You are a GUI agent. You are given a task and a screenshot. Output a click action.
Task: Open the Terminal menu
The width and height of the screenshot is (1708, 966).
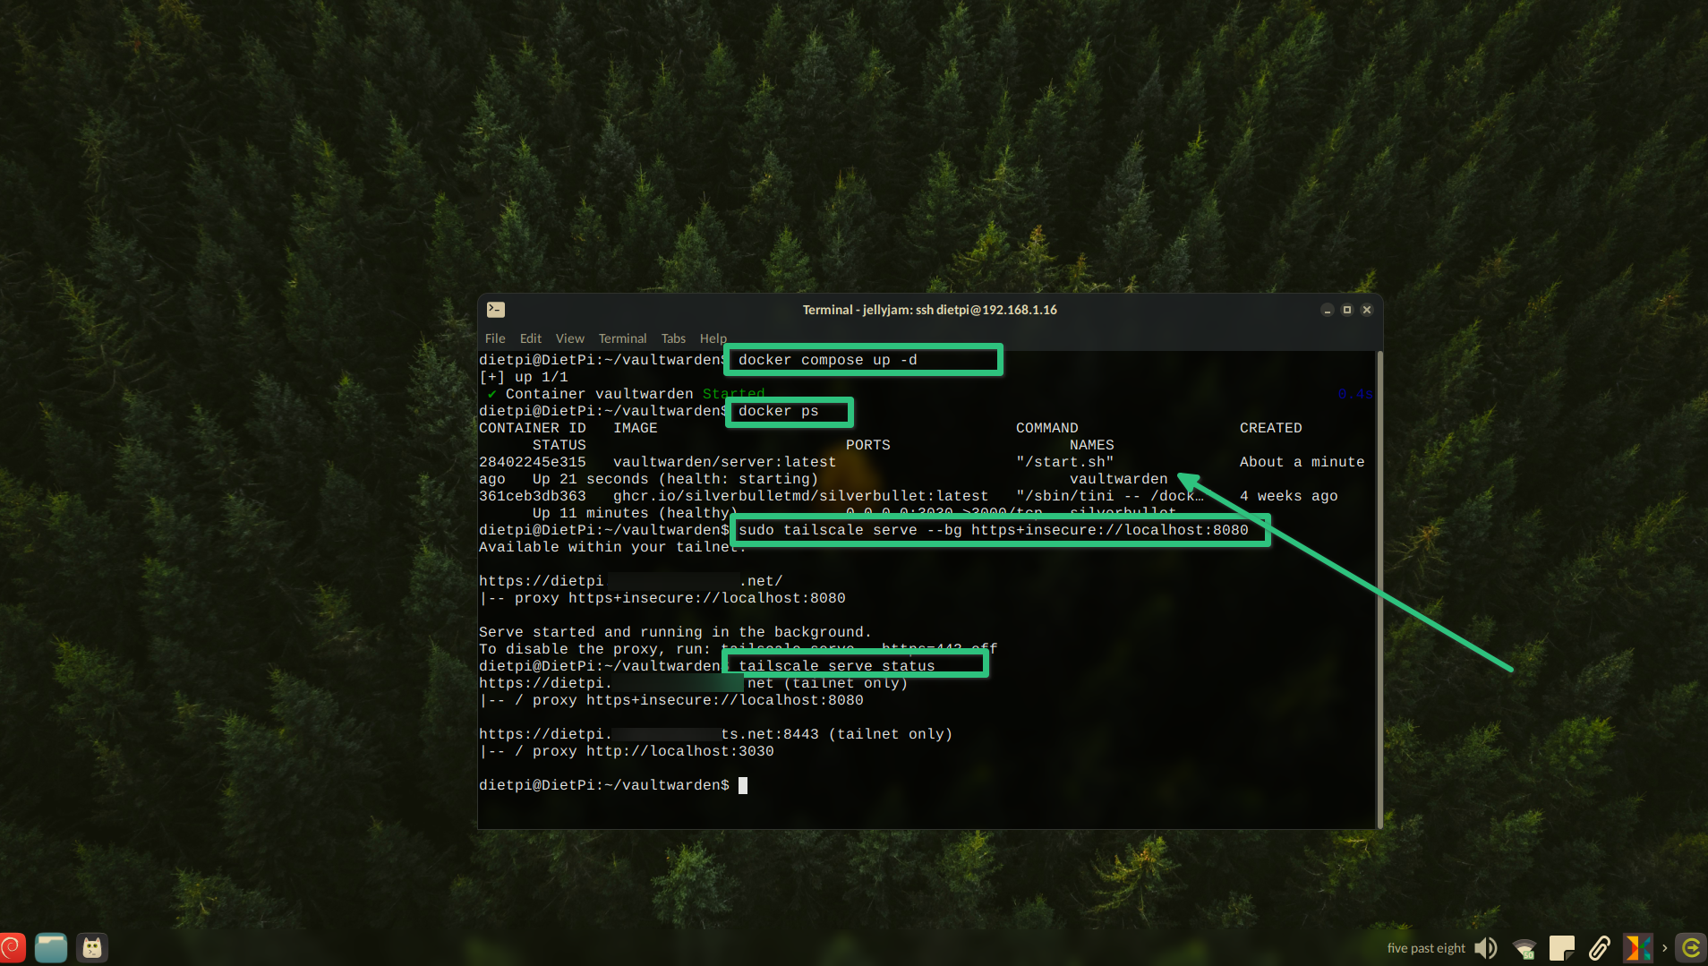(622, 338)
